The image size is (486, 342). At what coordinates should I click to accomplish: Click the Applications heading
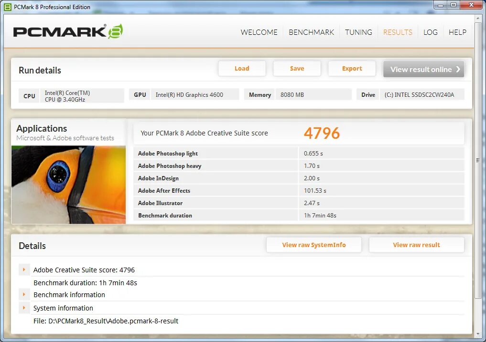coord(42,128)
